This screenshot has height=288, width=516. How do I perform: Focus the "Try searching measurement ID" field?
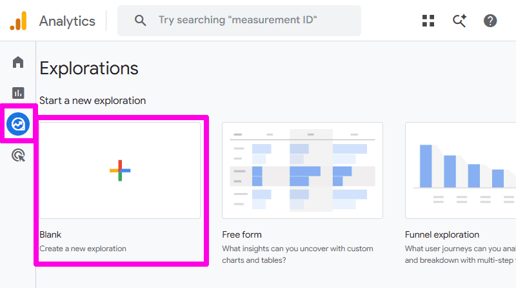(239, 21)
